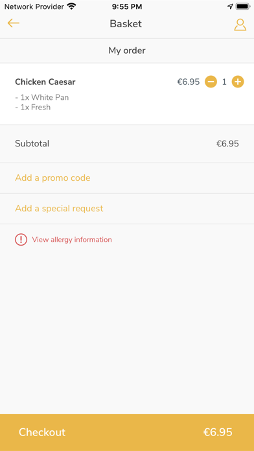Open the user profile icon
The image size is (254, 451).
point(240,25)
